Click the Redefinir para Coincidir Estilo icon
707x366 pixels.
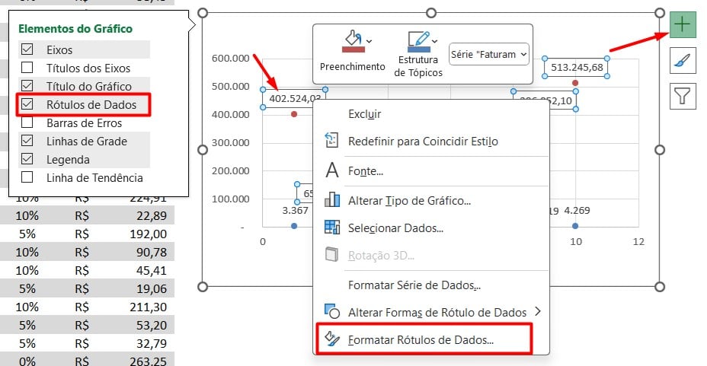click(332, 141)
